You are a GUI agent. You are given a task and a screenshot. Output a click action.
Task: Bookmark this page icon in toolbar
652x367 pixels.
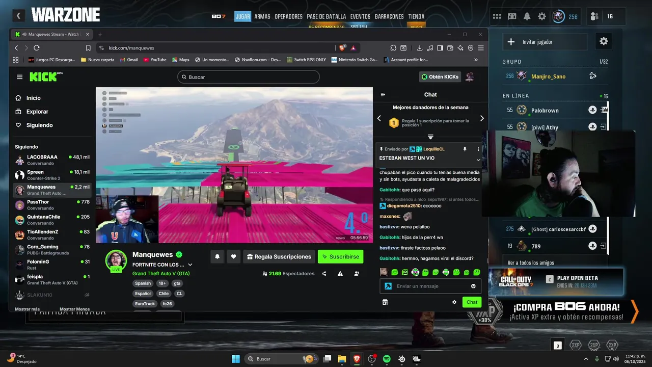(x=88, y=48)
